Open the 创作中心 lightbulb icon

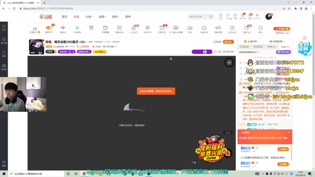click(x=257, y=17)
